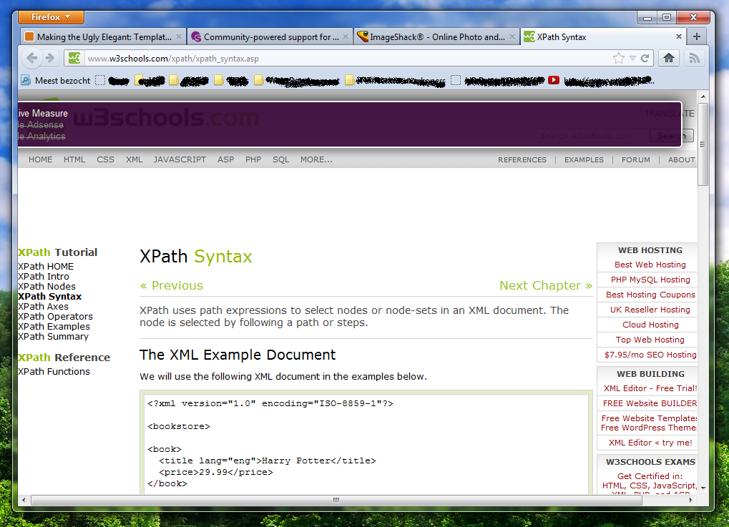Switch to ImageShack Online Photo tab
Viewport: 729px width, 527px height.
click(436, 36)
